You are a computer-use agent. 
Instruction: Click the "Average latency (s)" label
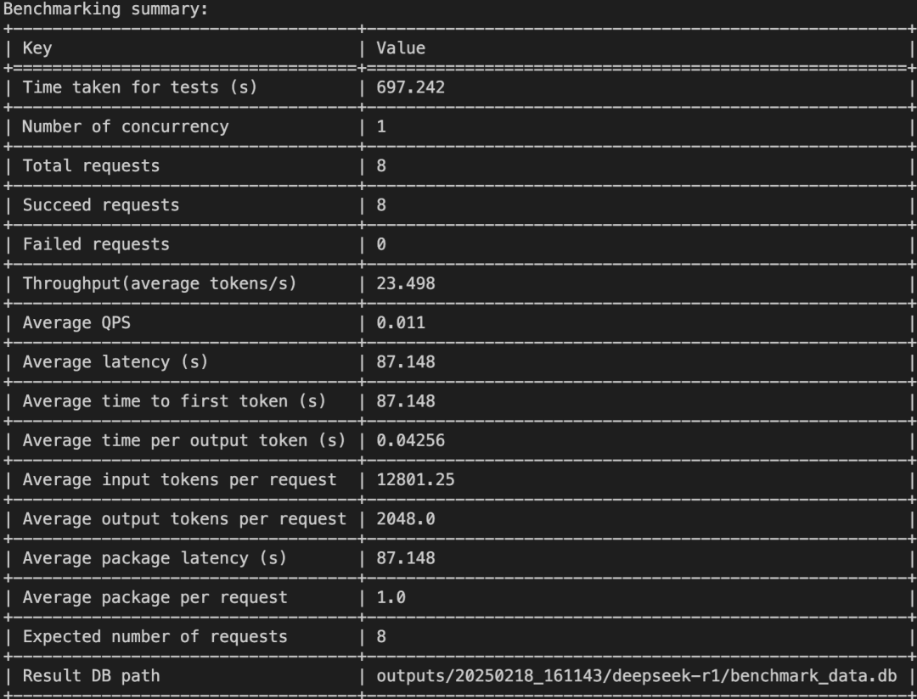coord(115,362)
